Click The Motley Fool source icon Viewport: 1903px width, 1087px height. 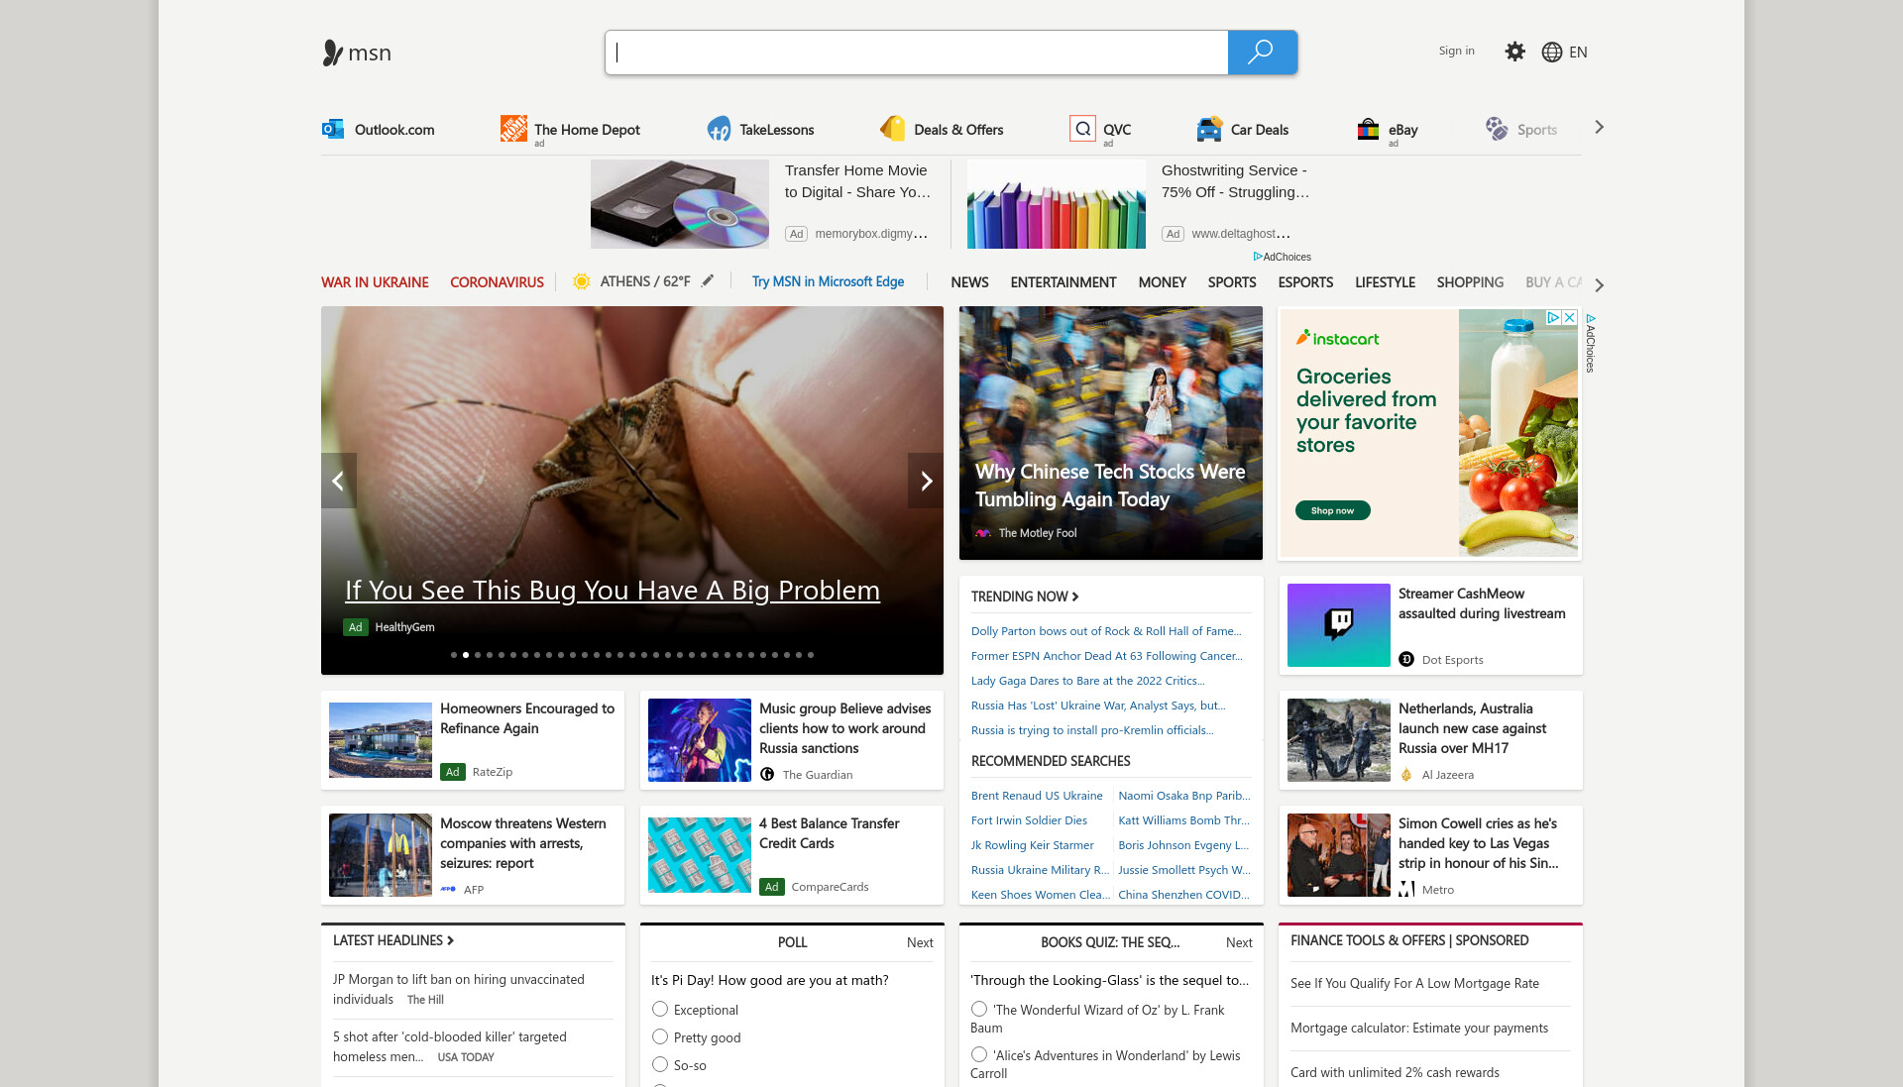(x=982, y=533)
